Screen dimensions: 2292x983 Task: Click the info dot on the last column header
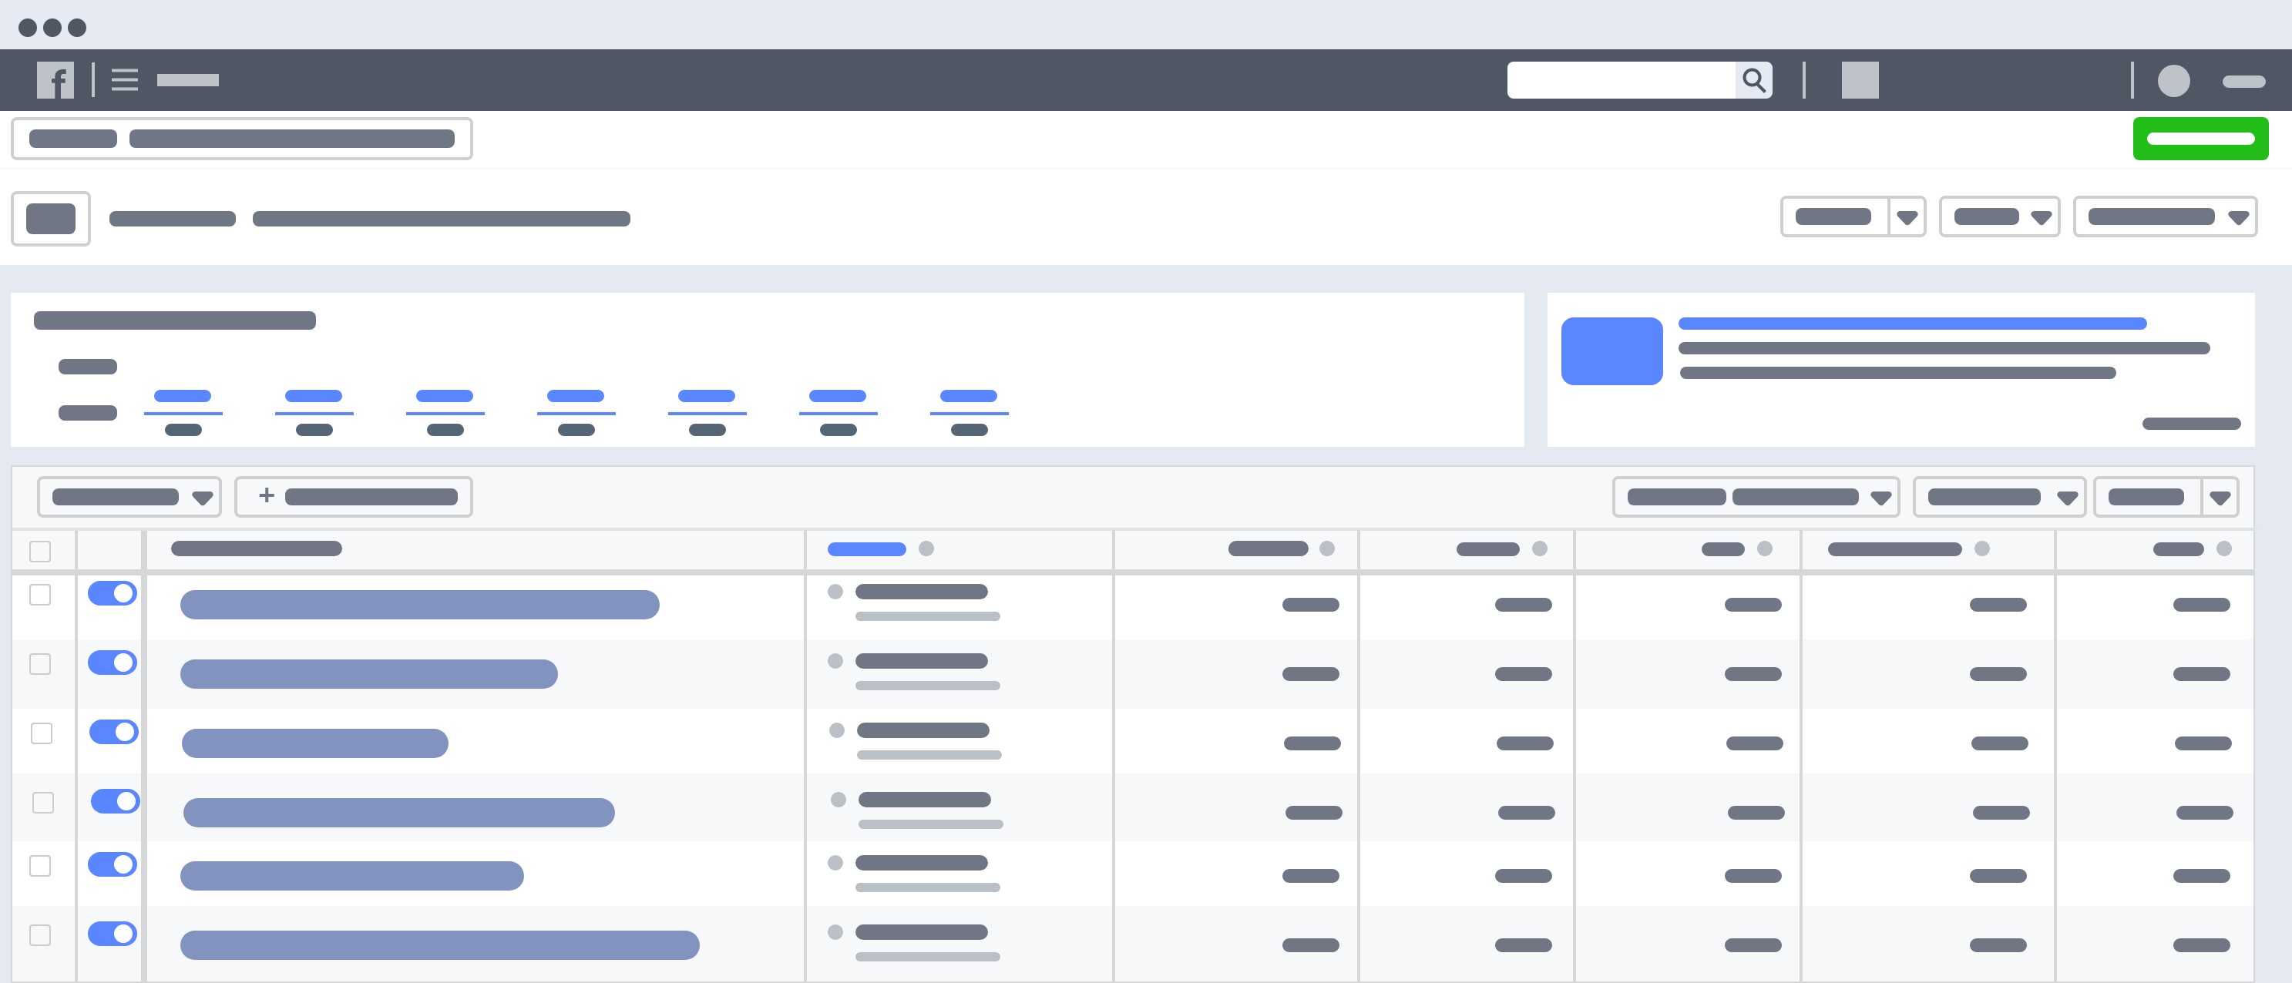pos(2223,549)
